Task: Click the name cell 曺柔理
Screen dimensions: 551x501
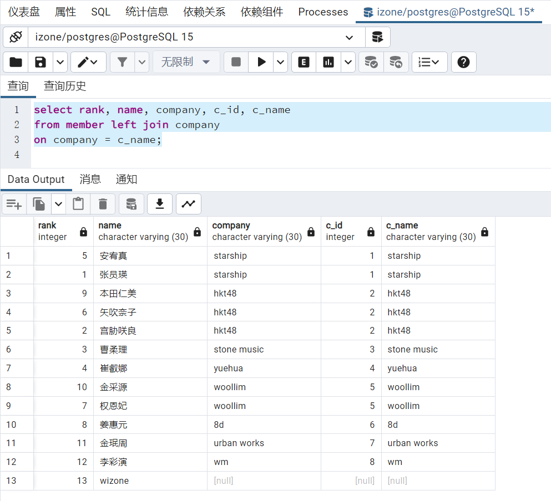Action: click(x=150, y=349)
